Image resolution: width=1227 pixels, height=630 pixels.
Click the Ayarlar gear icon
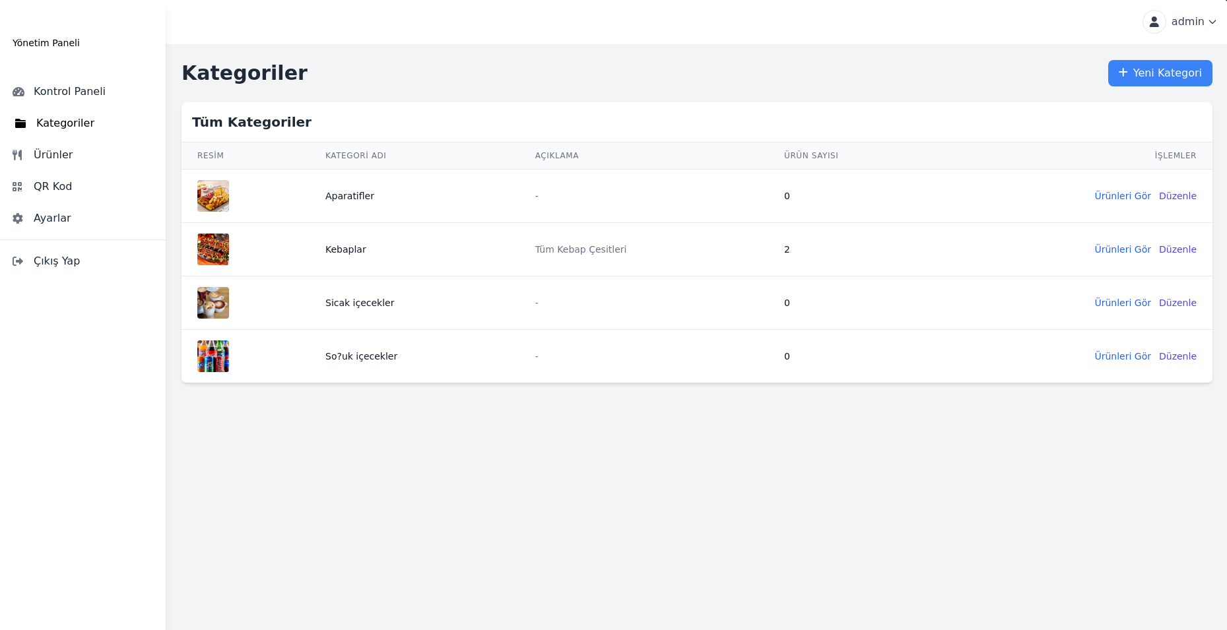click(18, 218)
